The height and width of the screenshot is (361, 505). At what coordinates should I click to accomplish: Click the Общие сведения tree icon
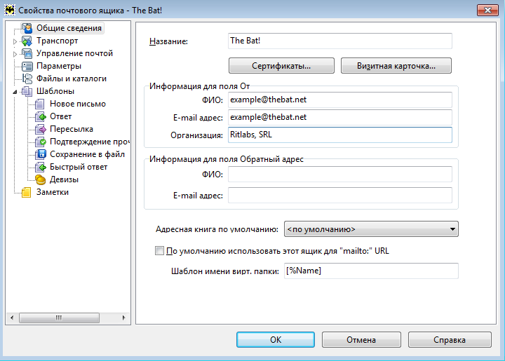click(x=27, y=28)
